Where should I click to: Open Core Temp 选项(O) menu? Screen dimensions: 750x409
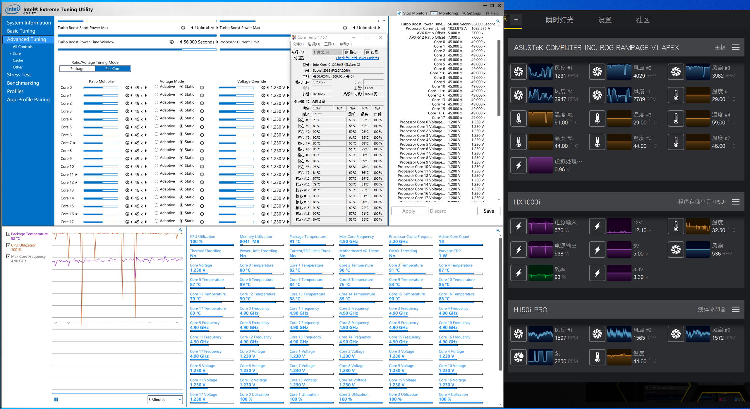click(314, 44)
